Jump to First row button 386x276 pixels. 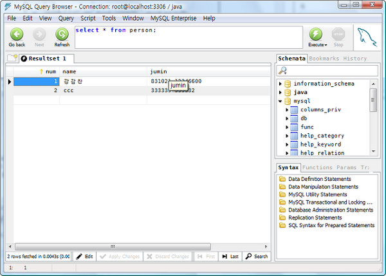point(206,257)
